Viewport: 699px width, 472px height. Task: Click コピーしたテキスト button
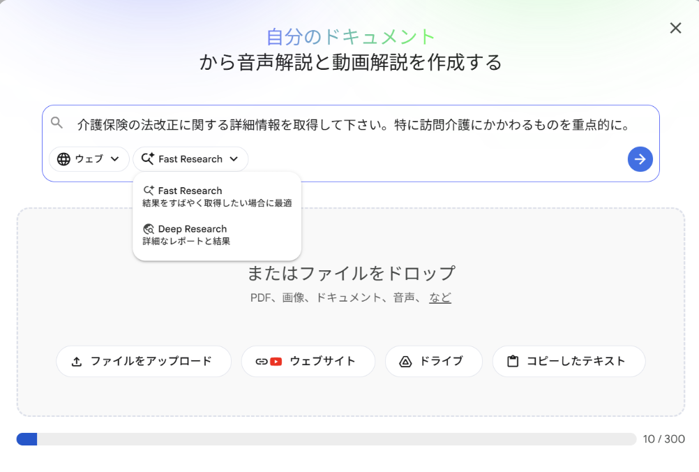coord(569,362)
